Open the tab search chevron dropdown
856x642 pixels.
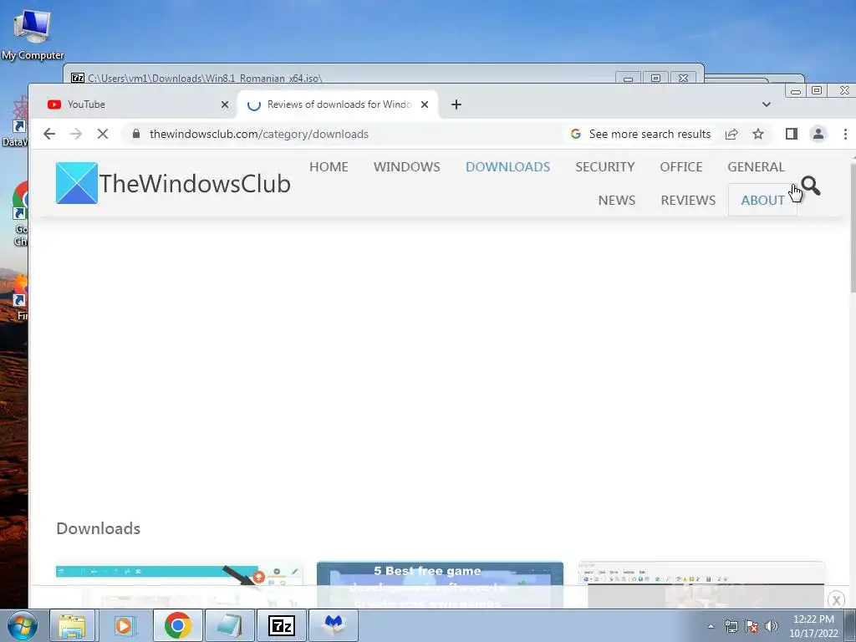[x=767, y=104]
